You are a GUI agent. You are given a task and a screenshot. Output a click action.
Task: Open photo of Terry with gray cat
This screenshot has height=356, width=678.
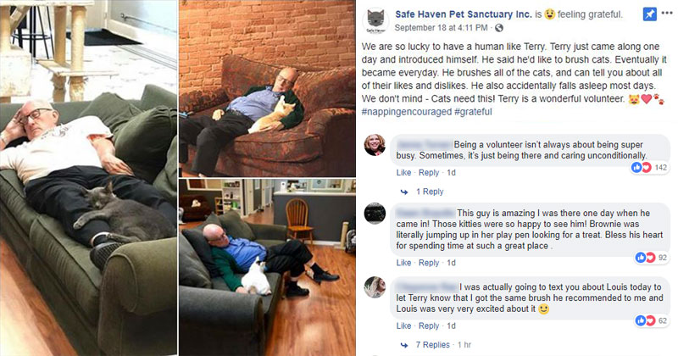pyautogui.click(x=88, y=178)
